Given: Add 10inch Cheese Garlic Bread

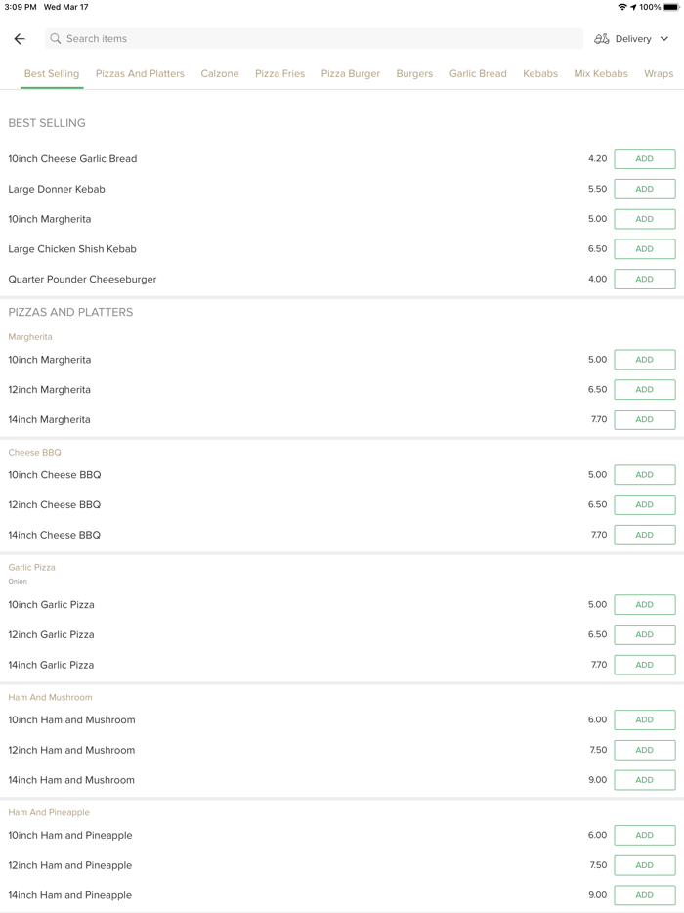Looking at the screenshot, I should click(644, 159).
